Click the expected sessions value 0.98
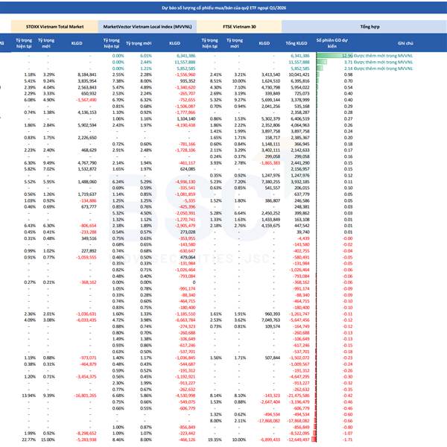The width and height of the screenshot is (447, 447). tap(349, 74)
